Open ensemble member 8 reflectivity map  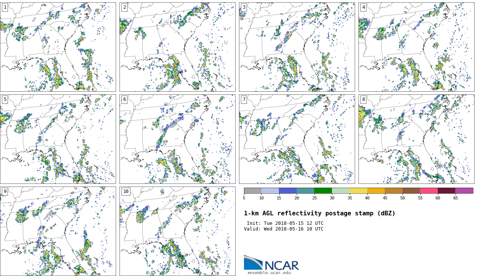pos(416,139)
